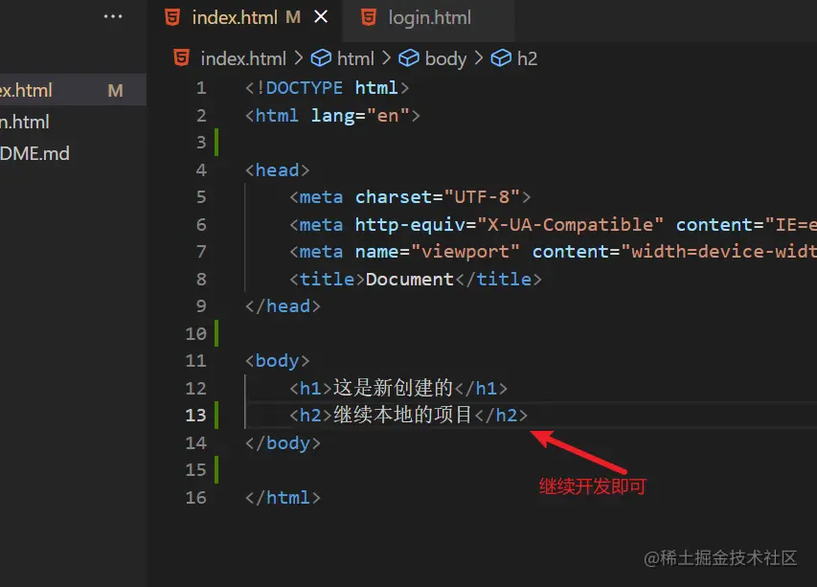Click the cube icon before html breadcrumb
This screenshot has width=817, height=587.
tap(321, 58)
